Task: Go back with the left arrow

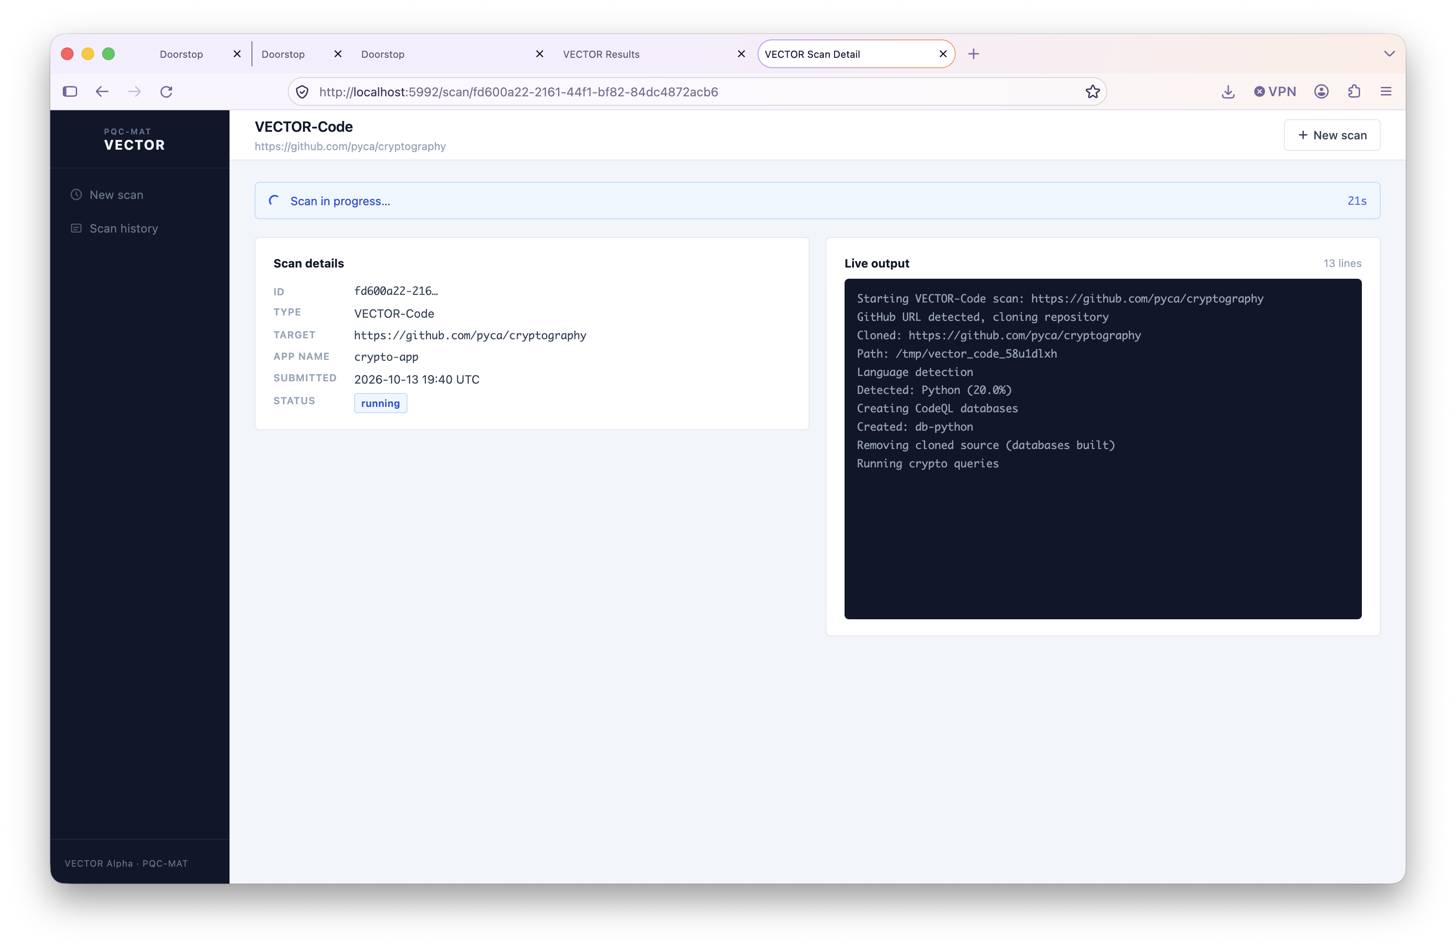Action: point(102,92)
